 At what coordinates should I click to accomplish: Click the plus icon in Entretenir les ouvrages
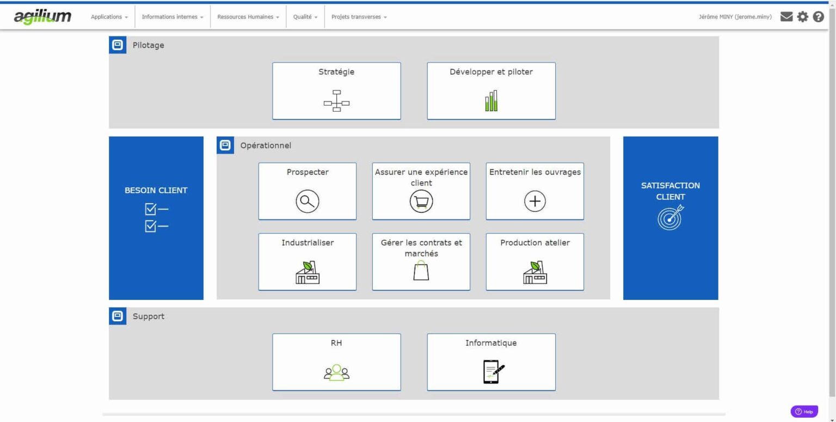click(534, 201)
